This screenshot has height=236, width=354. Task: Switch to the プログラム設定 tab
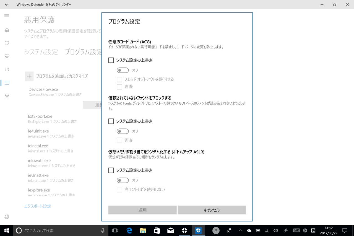[x=84, y=52]
